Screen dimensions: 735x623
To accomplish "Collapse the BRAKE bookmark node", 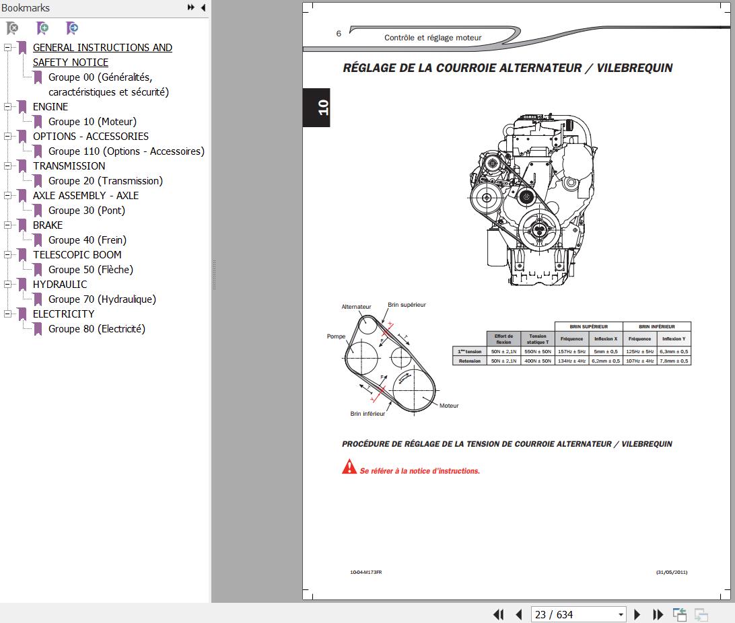I will [x=7, y=225].
